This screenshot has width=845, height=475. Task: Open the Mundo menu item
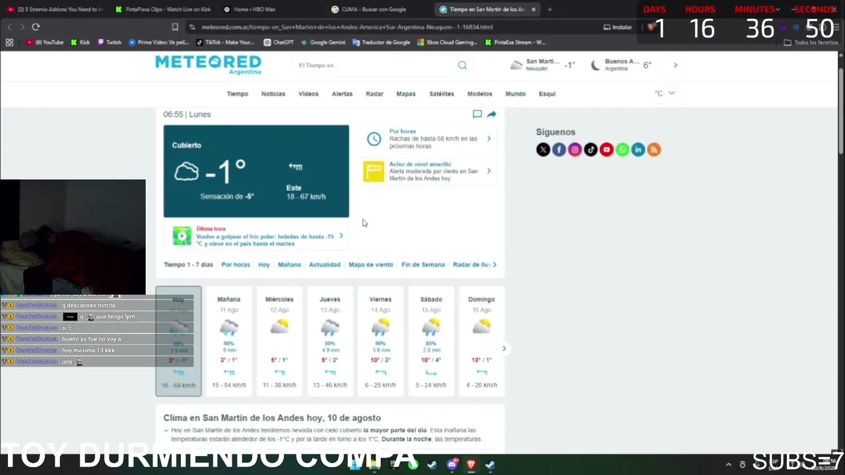[x=516, y=94]
